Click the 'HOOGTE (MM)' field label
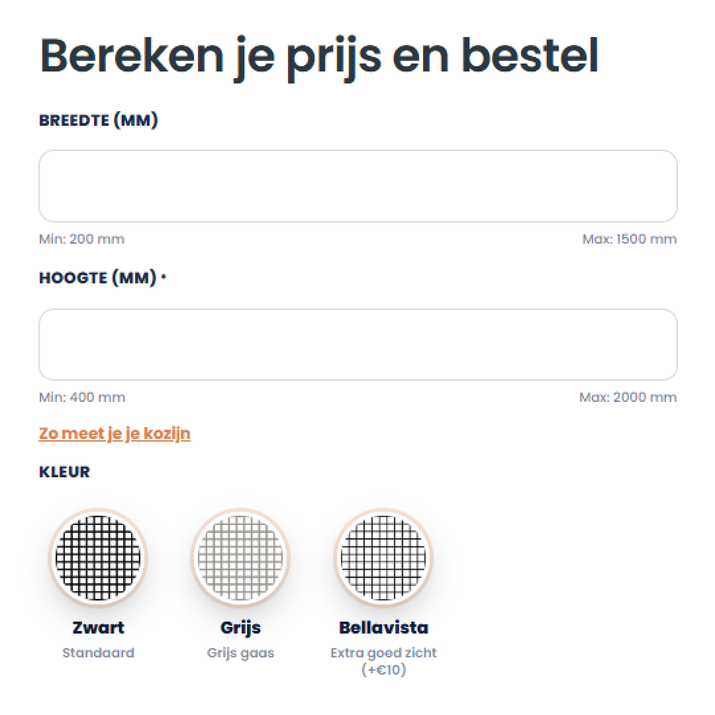 coord(98,278)
